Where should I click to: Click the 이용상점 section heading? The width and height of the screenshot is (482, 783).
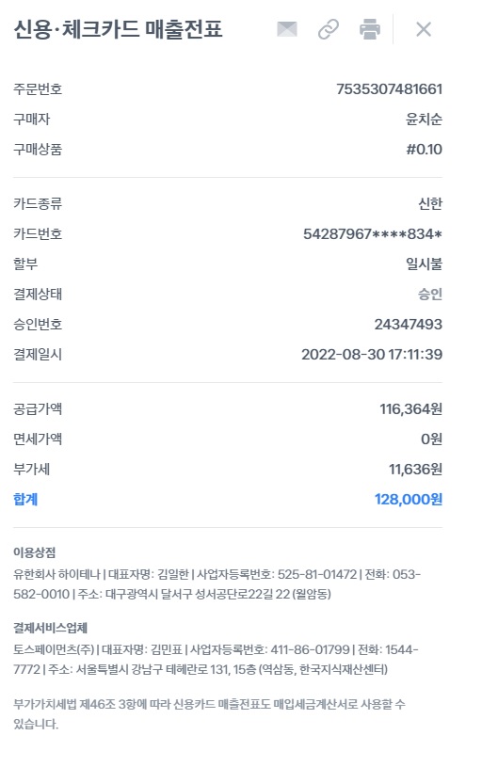coord(35,552)
